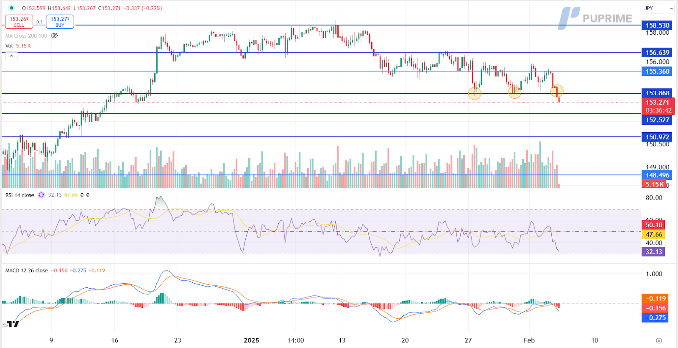Click the spread value 0.3
Viewport: 678px width, 348px height.
click(x=39, y=22)
